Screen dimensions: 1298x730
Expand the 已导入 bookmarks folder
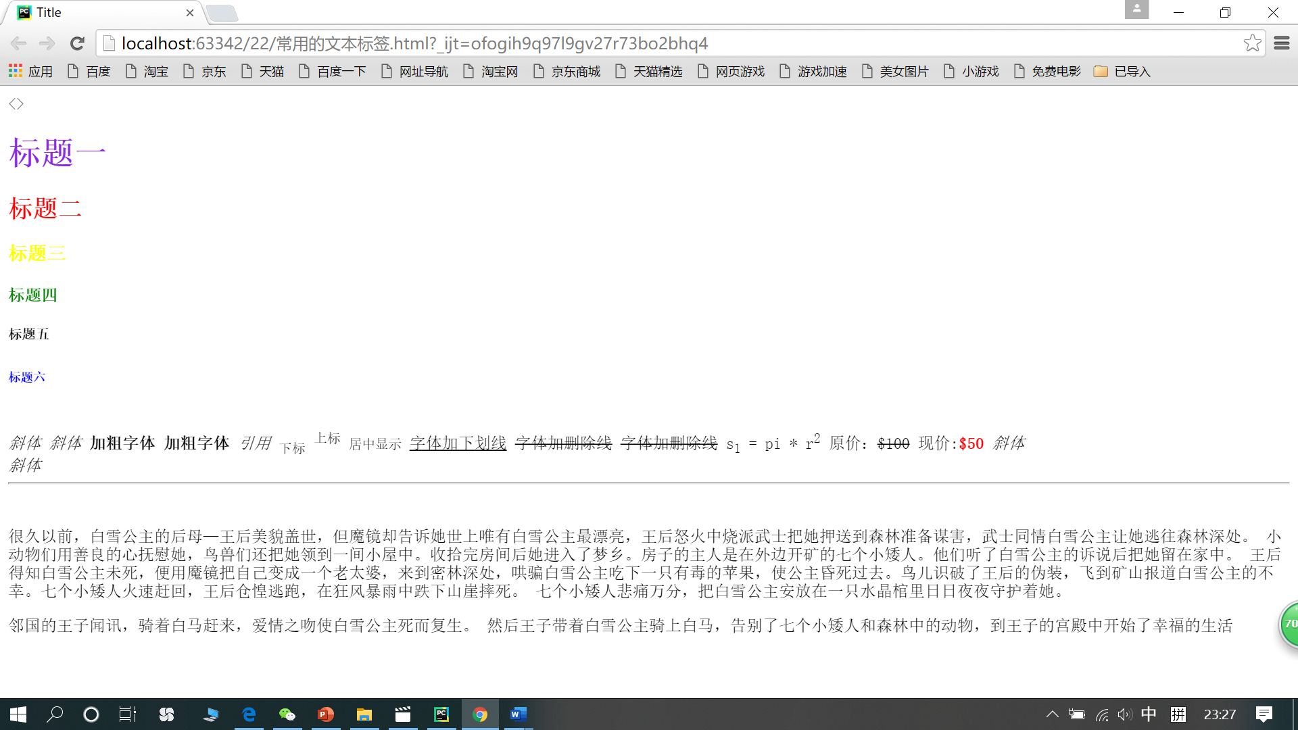pos(1120,71)
